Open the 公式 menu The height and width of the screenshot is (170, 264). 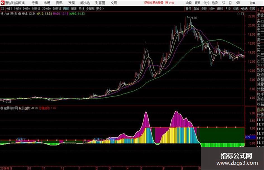point(206,3)
